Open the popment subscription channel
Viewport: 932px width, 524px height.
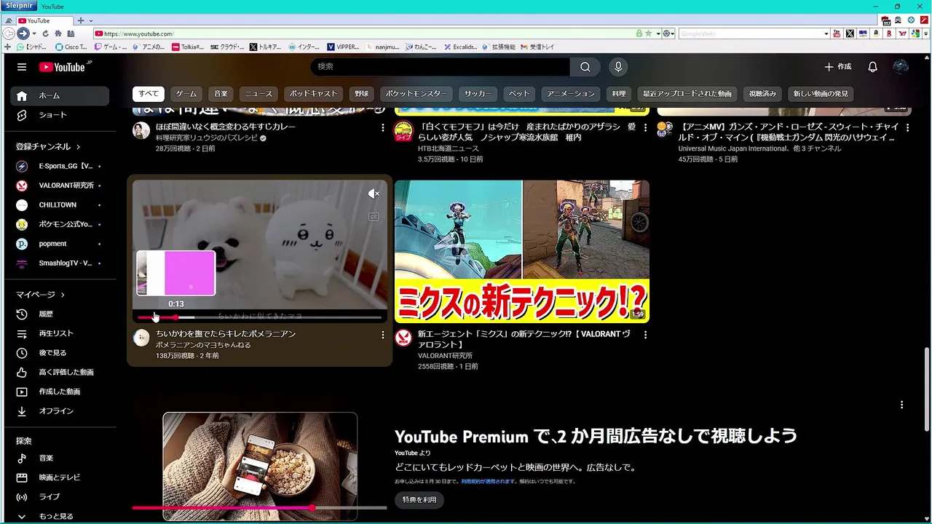coord(60,244)
